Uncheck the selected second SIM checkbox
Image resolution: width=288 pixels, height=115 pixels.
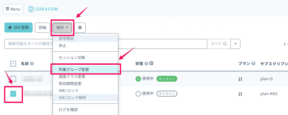coord(13,94)
